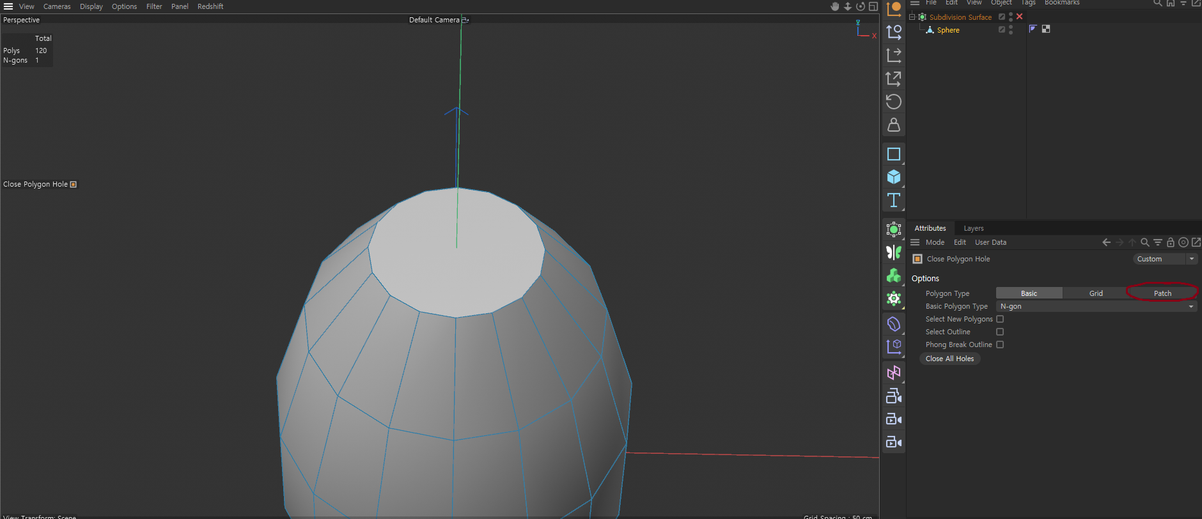Open Attributes in a new window
This screenshot has width=1202, height=519.
(x=1196, y=242)
